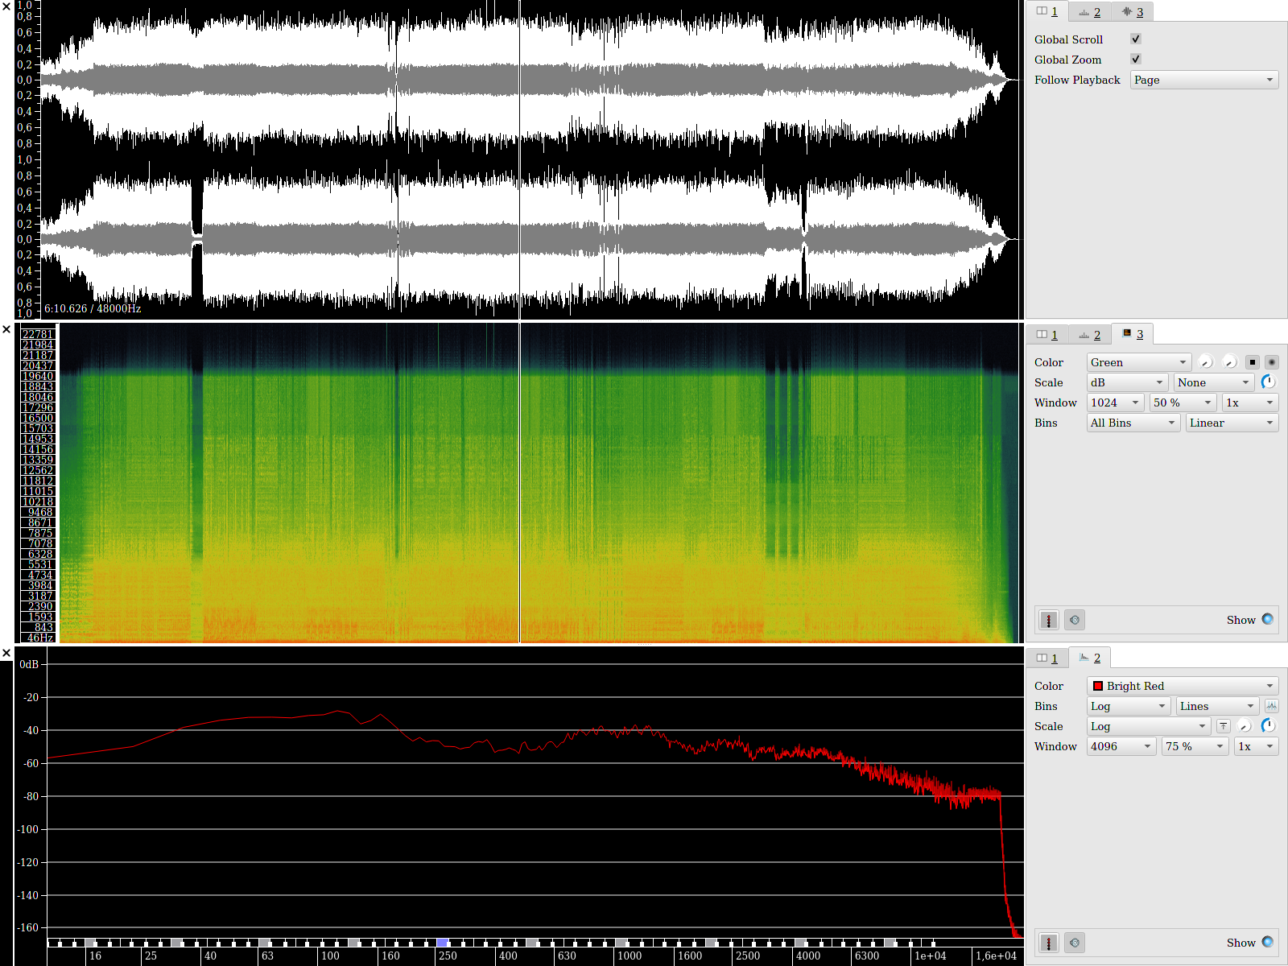Open playback fader button in spectrum panel

tap(1049, 943)
